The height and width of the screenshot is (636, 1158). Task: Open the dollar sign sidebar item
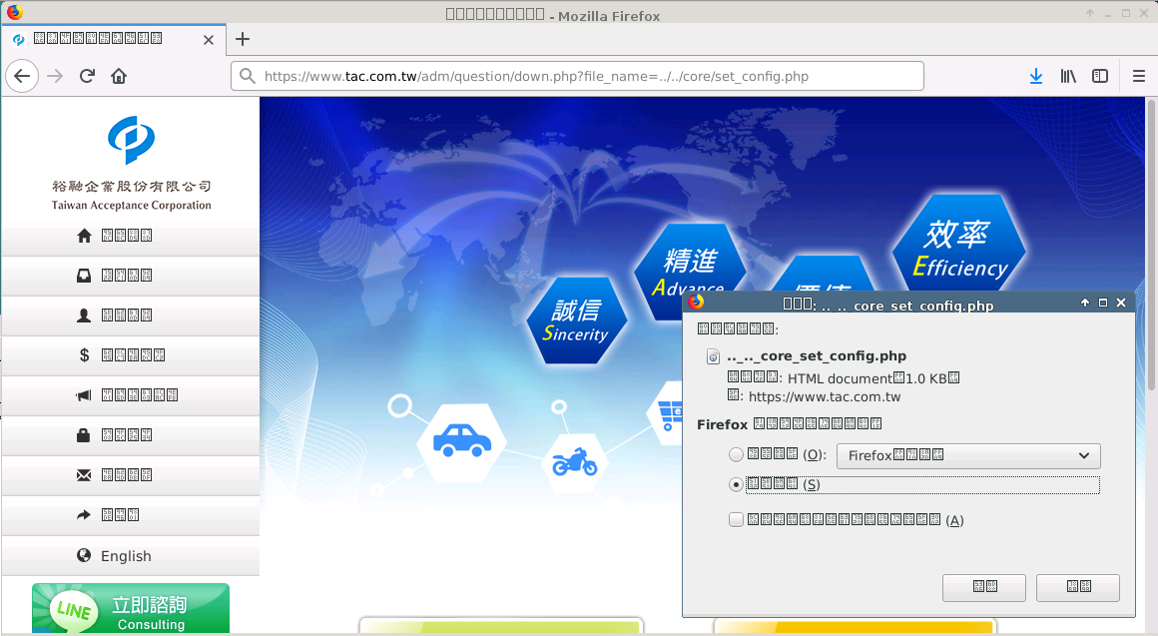click(x=131, y=355)
